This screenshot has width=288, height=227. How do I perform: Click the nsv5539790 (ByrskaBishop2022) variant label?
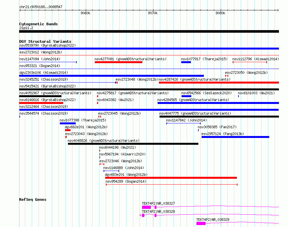pos(48,45)
